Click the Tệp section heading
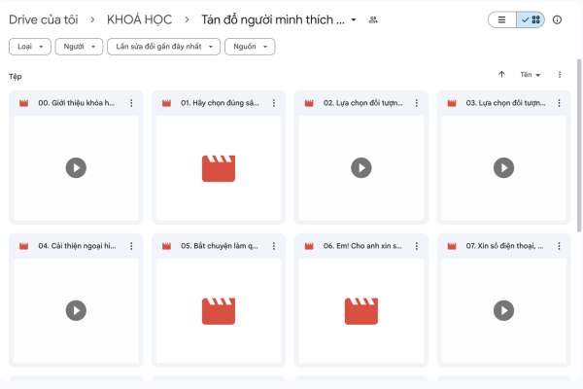Viewport: 583px width, 389px height. pos(16,77)
